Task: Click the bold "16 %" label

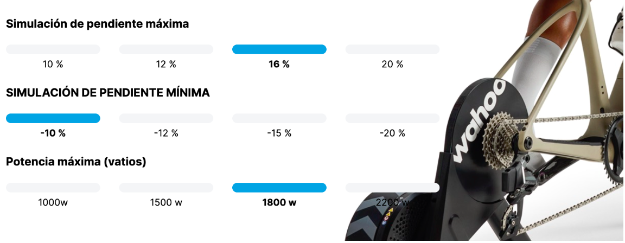Action: click(x=279, y=64)
